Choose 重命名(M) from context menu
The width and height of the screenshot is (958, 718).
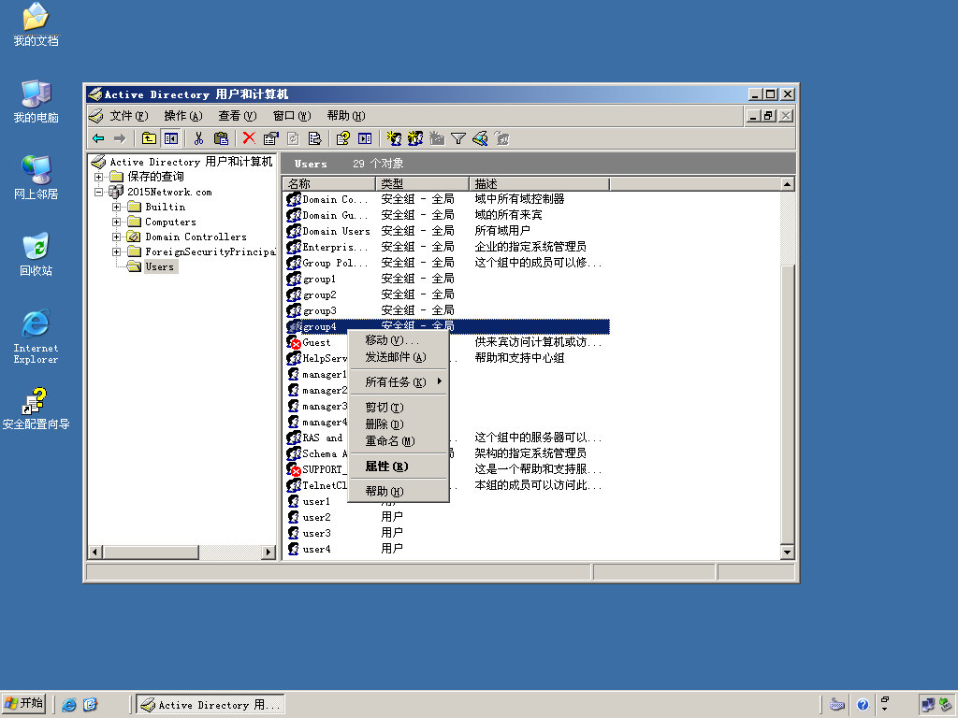399,441
